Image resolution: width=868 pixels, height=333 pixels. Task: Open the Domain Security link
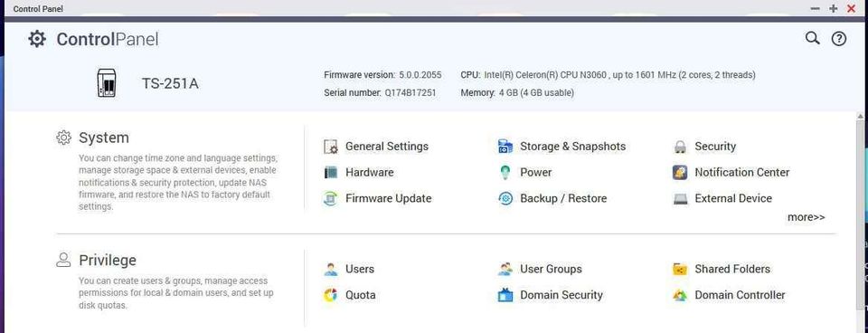click(561, 295)
